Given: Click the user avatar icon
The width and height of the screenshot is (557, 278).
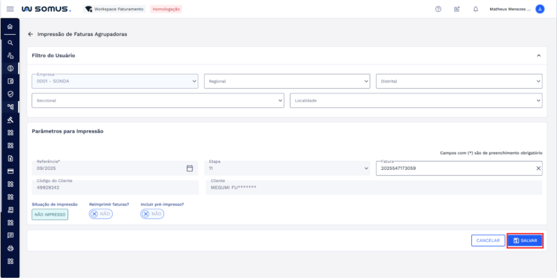Looking at the screenshot, I should (540, 9).
